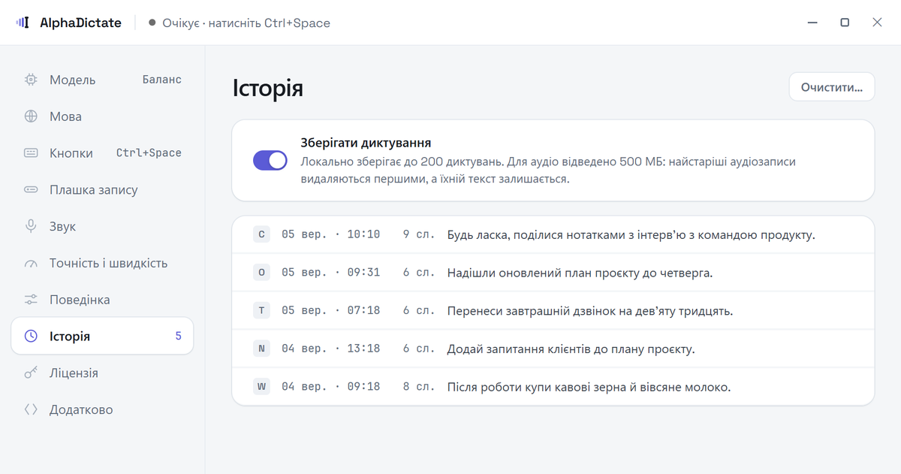Open the Звук settings
The height and width of the screenshot is (474, 901).
[x=102, y=226]
